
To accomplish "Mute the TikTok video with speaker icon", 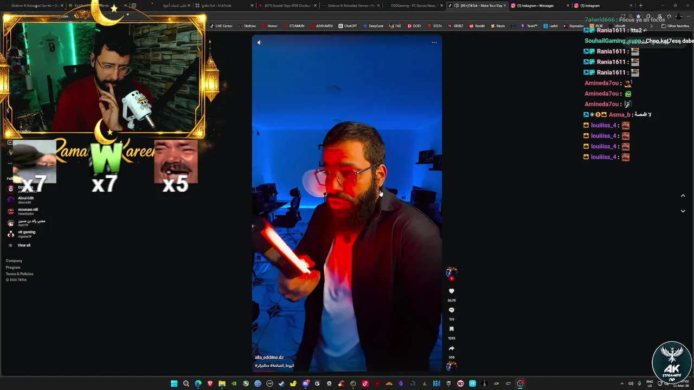I will point(259,42).
